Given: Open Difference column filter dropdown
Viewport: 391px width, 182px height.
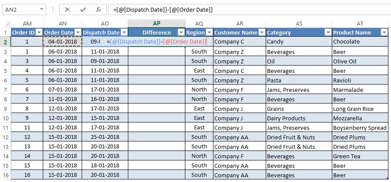Looking at the screenshot, I should 181,33.
